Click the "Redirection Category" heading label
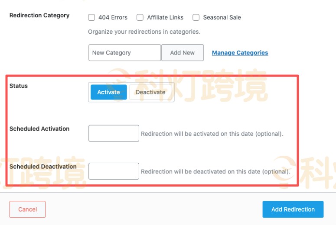 (39, 16)
